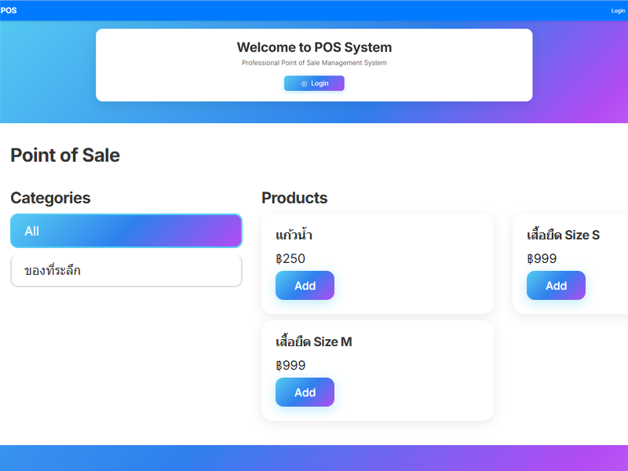Click the Products section heading
Viewport: 628px width, 471px height.
[x=295, y=198]
